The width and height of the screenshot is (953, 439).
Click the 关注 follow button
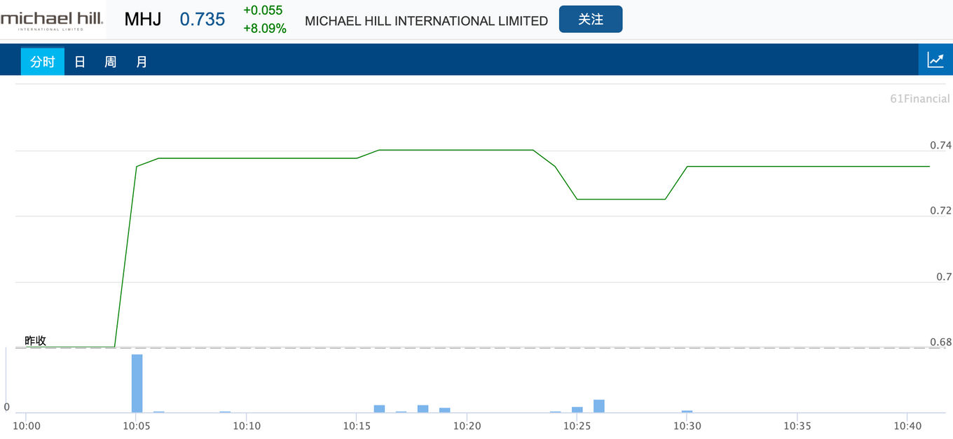coord(591,19)
